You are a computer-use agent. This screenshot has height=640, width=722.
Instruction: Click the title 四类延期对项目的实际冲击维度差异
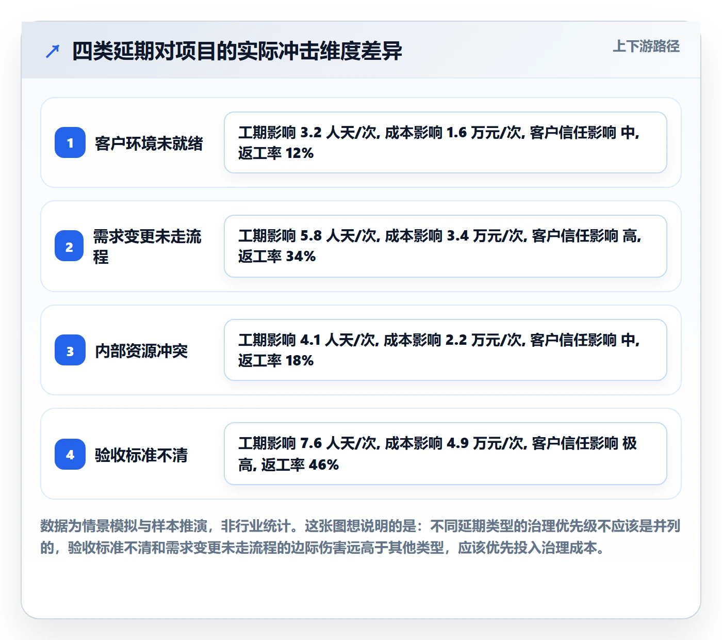(237, 51)
